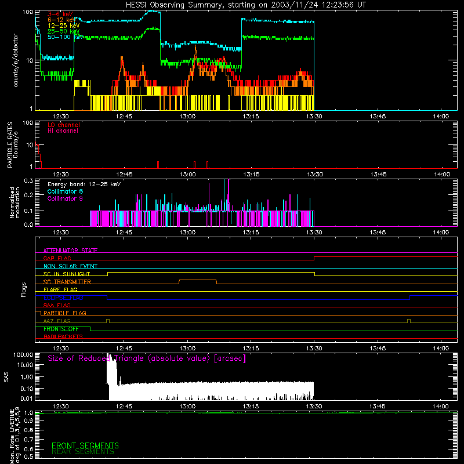Click the raised SC_TRANSMITTER step on the flag line
The image size is (464, 464).
(x=198, y=280)
